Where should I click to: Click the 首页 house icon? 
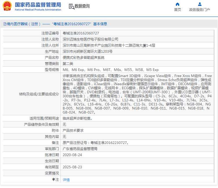tap(177, 4)
